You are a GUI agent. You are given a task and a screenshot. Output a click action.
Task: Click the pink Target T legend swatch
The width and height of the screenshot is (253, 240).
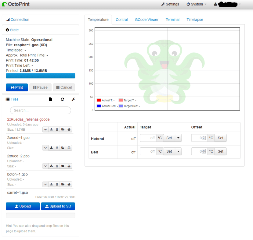tap(121, 100)
